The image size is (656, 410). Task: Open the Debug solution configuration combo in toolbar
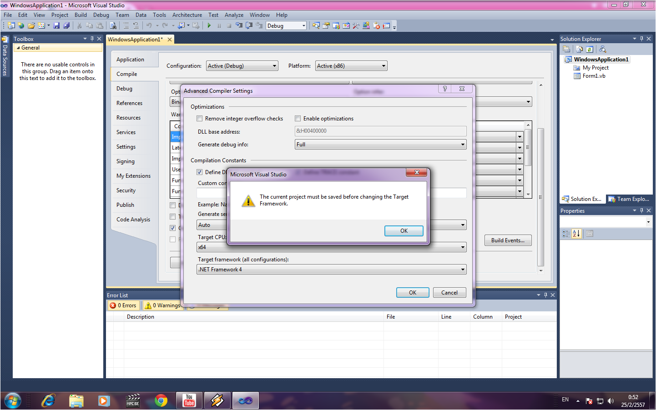pos(286,26)
